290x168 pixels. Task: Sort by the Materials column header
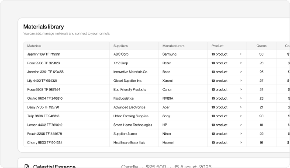pyautogui.click(x=34, y=46)
